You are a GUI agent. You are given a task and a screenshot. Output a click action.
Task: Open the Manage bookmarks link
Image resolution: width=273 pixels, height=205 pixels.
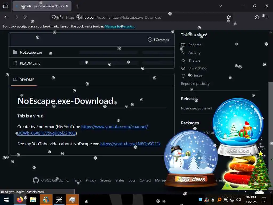120,26
